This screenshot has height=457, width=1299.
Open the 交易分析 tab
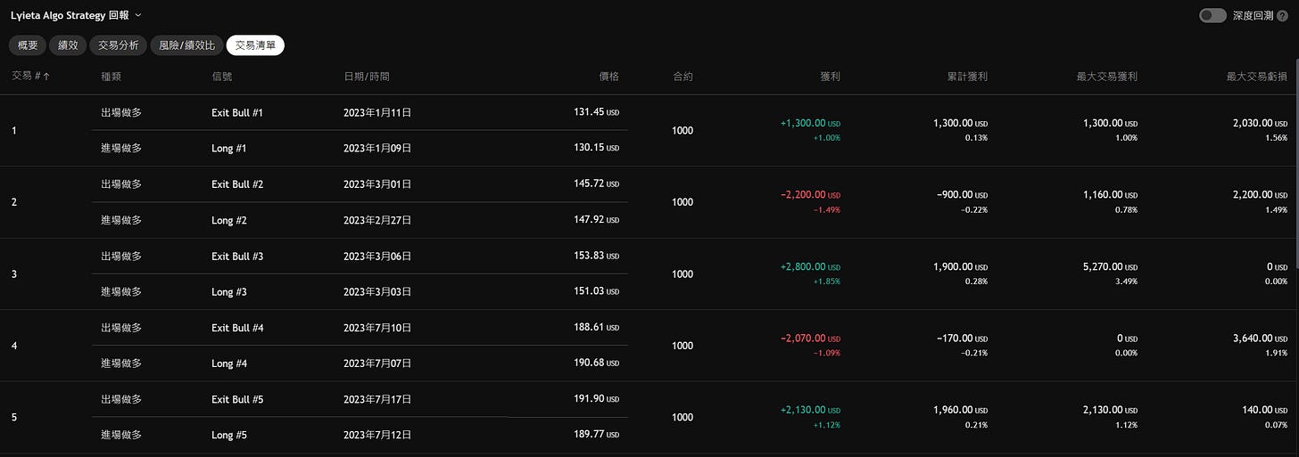click(x=118, y=45)
